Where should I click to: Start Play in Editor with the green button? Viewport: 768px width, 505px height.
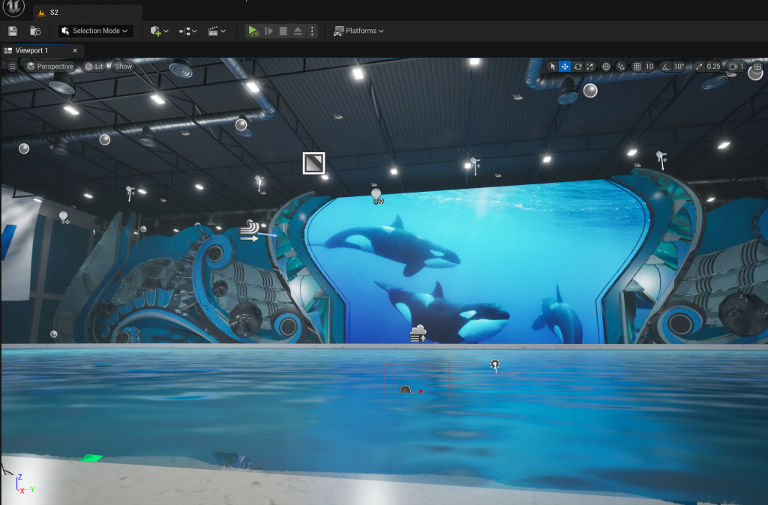253,31
